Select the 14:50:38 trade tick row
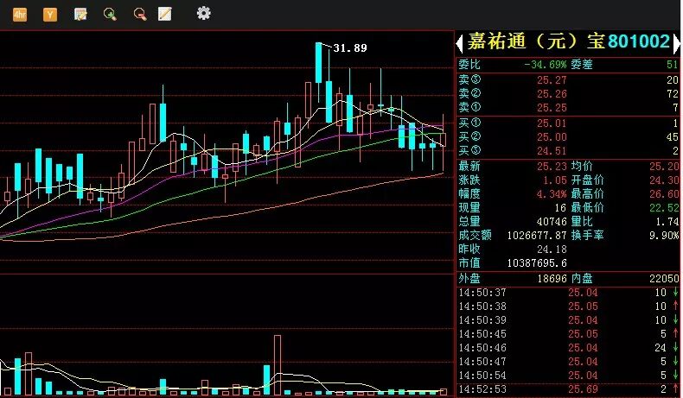This screenshot has height=398, width=683. point(568,306)
